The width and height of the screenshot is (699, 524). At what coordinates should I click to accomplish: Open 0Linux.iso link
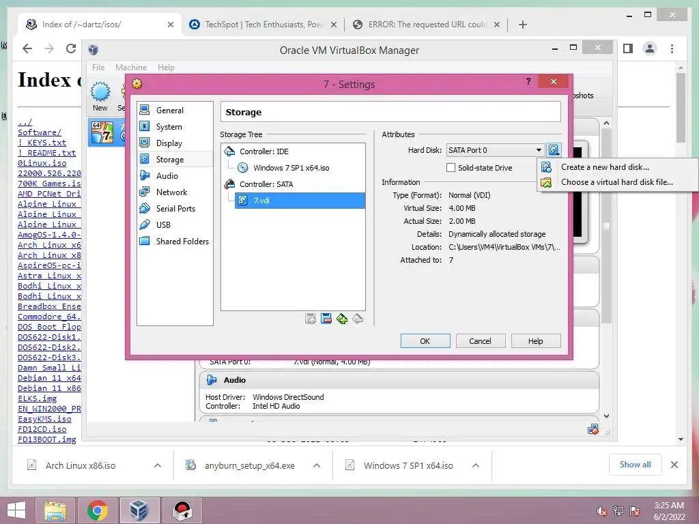tap(42, 163)
